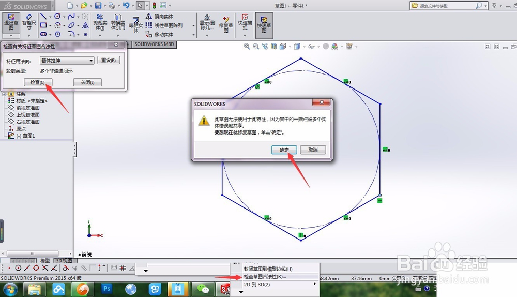Screen dimensions: 517x297
Task: Select the Corner Rectangle sketch tool
Action: (x=43, y=25)
